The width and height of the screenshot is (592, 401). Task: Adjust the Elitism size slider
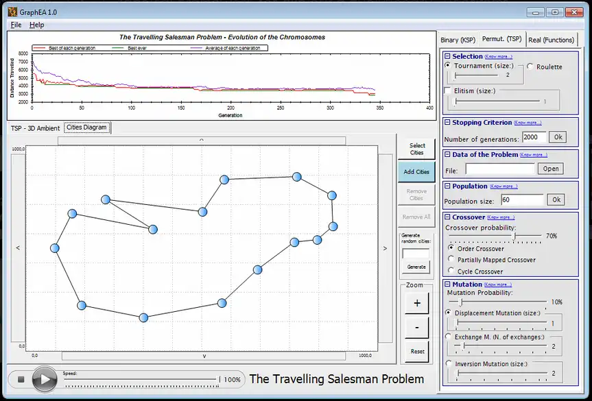tap(497, 101)
